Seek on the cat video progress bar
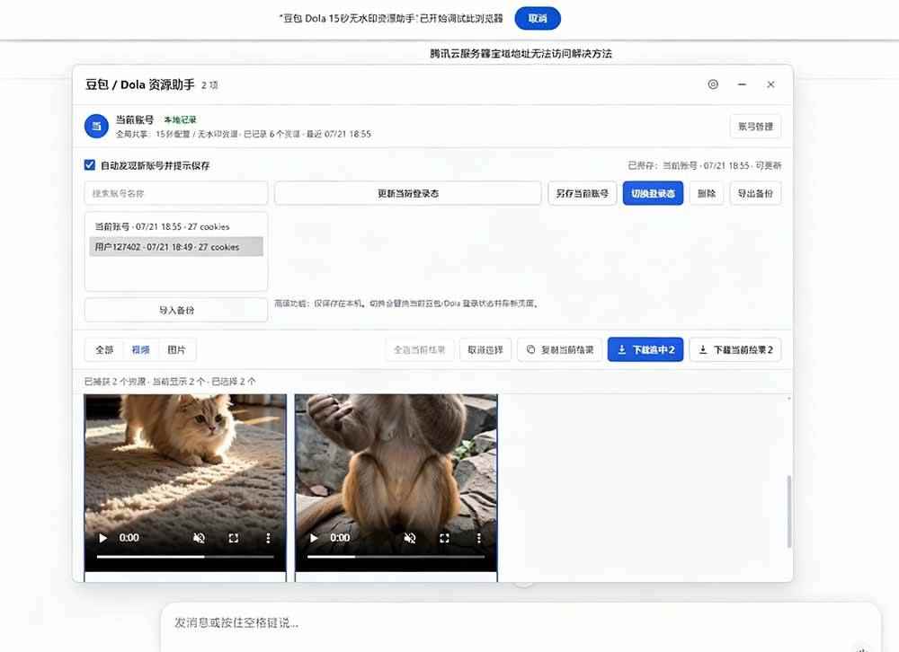Screen dimensions: 899x652 (185, 556)
